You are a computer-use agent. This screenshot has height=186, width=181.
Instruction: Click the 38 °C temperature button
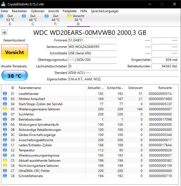15,76
